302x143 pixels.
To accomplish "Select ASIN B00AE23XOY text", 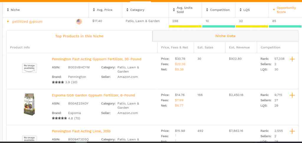I will click(78, 103).
